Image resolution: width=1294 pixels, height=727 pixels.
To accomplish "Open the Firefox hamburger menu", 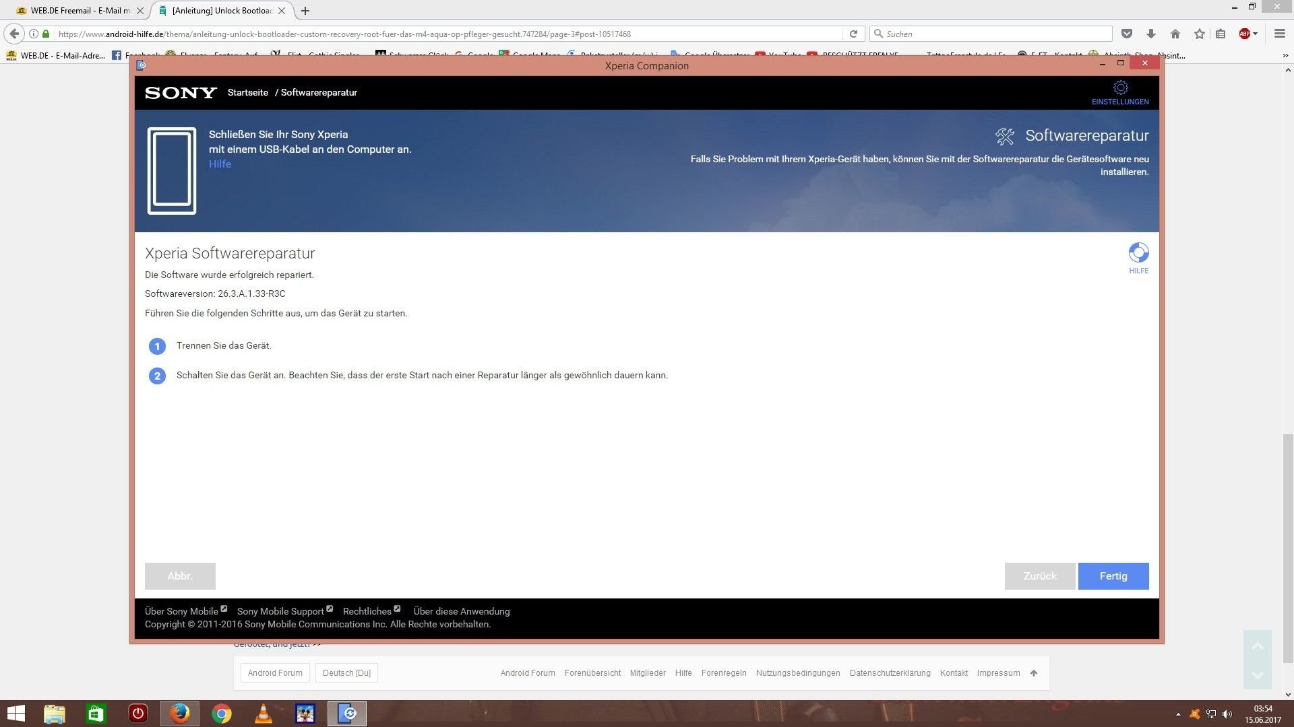I will [1279, 34].
